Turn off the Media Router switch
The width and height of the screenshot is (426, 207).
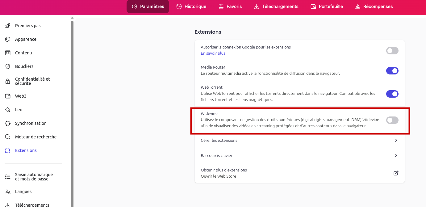[x=392, y=71]
